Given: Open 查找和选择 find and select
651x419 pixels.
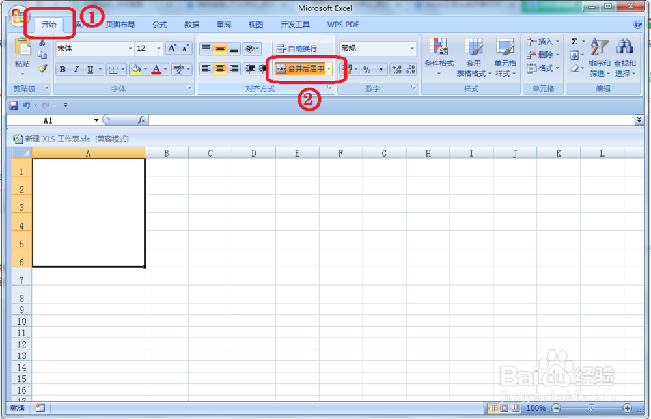Looking at the screenshot, I should [625, 57].
